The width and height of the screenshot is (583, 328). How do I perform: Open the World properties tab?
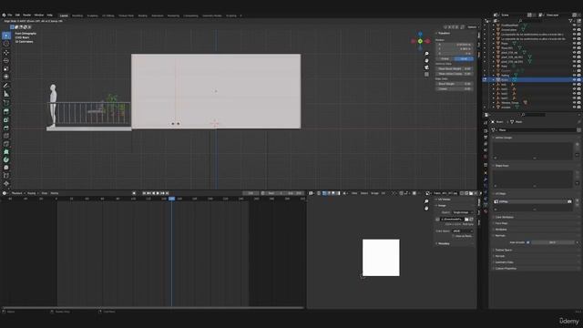point(486,157)
